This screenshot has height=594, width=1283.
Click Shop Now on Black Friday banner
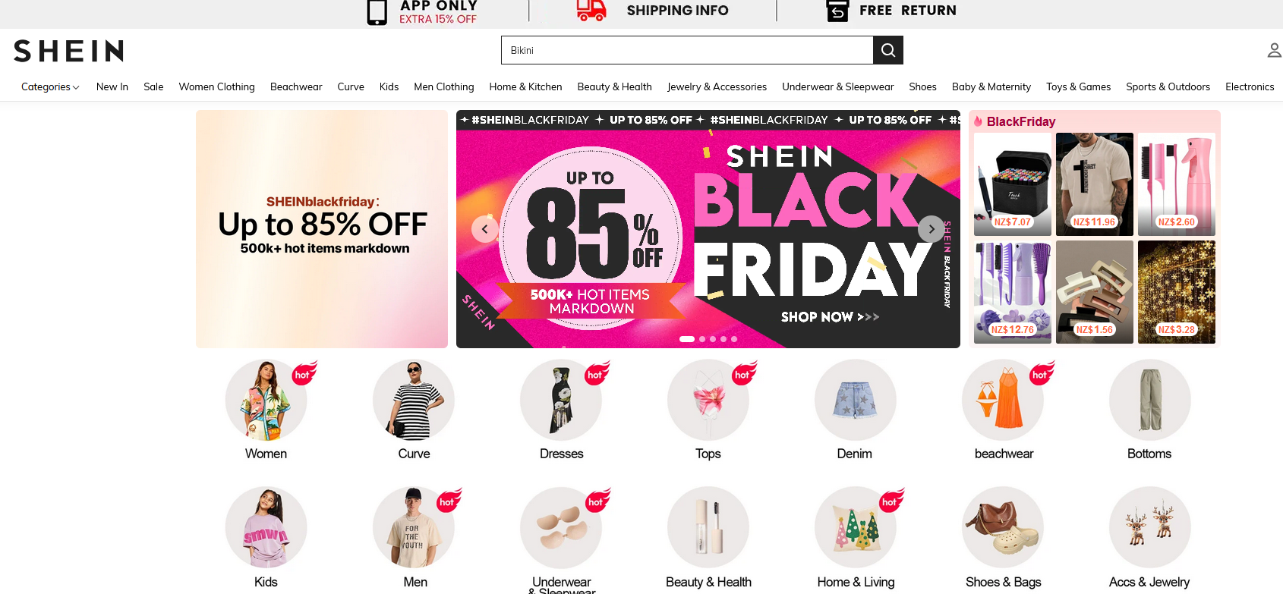click(830, 317)
